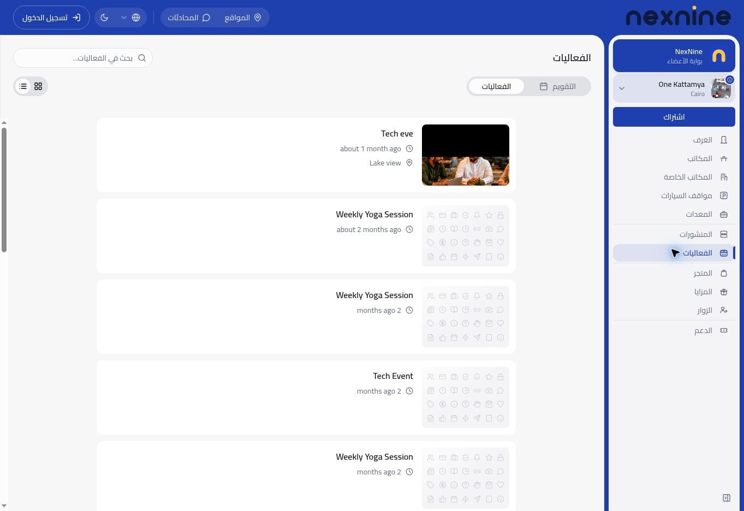Open the الغرف (Rooms) sidebar item

(x=674, y=140)
